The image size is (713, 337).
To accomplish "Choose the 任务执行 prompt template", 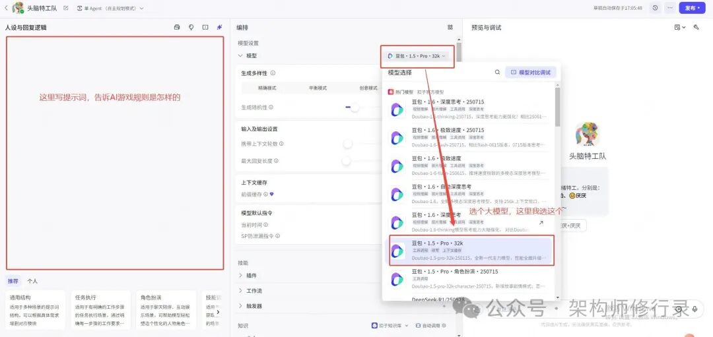I will pyautogui.click(x=101, y=310).
